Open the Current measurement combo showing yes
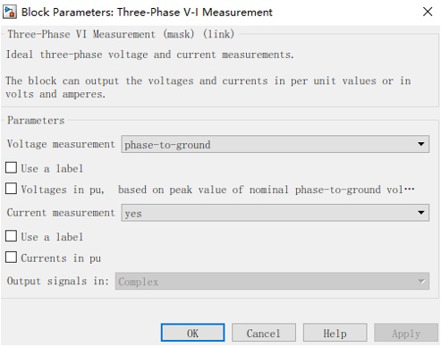 pyautogui.click(x=275, y=213)
